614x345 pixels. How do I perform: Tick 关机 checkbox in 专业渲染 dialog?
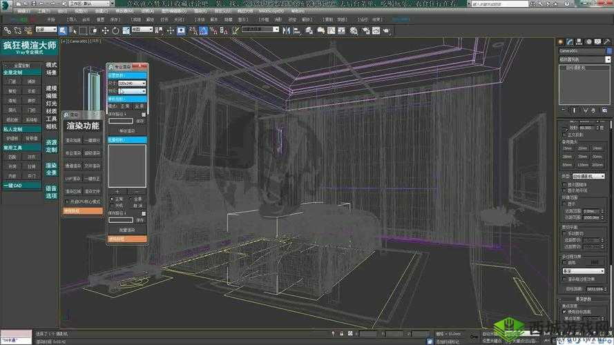(112, 206)
